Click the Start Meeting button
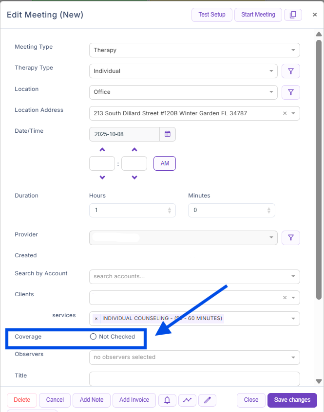324x412 pixels. pyautogui.click(x=258, y=15)
